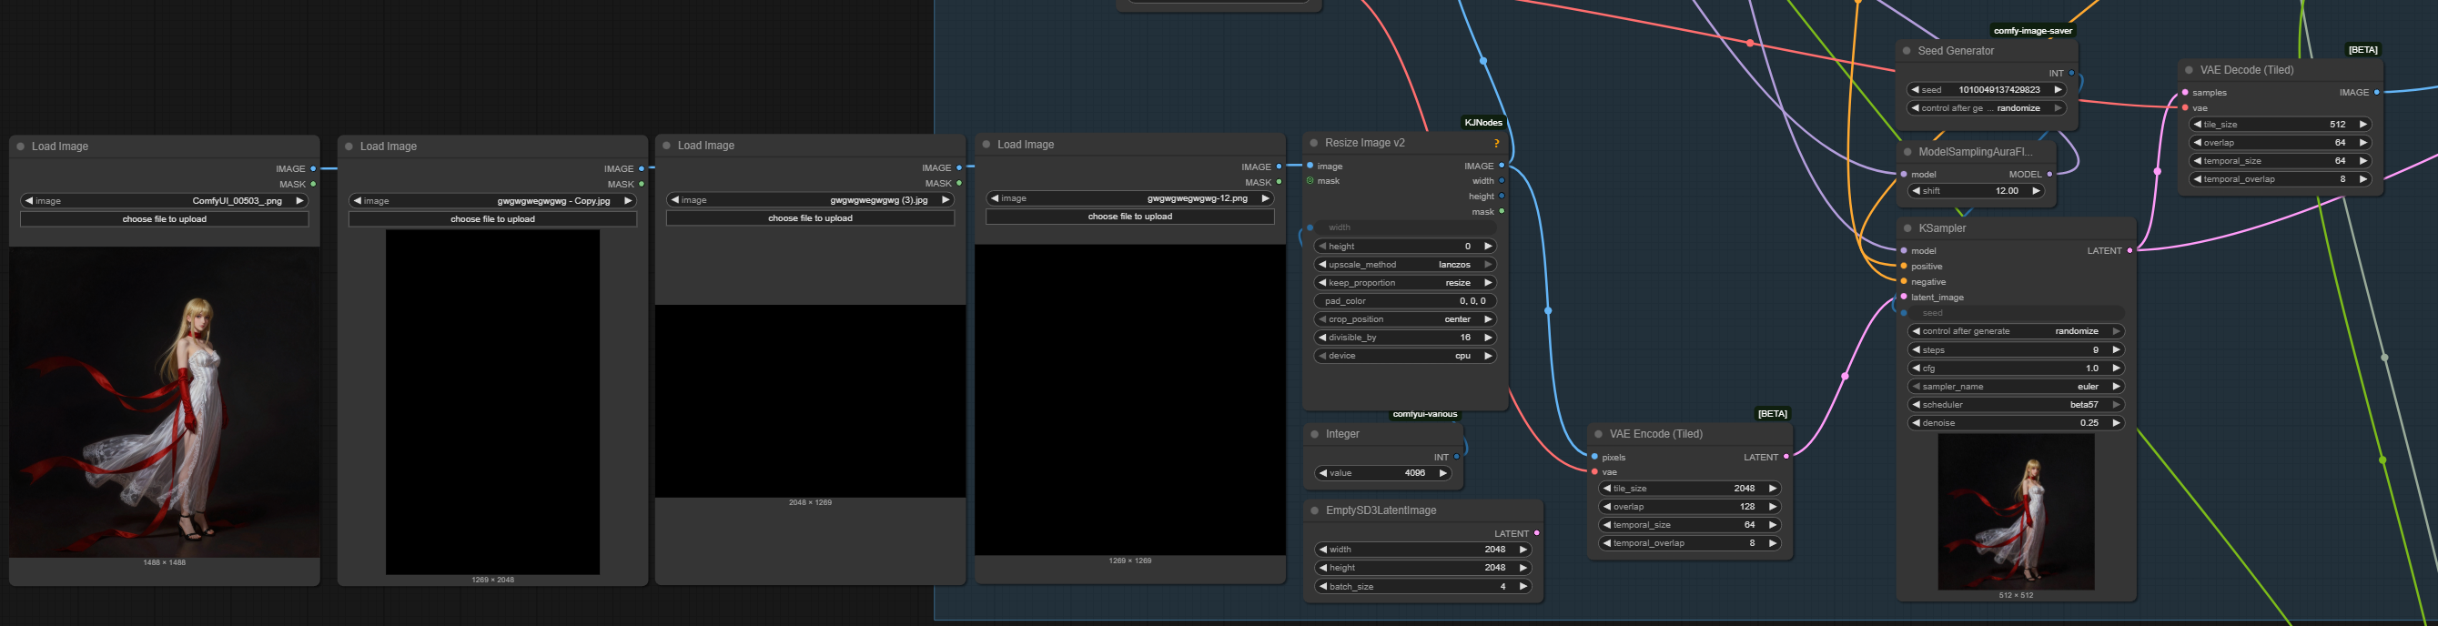Go to previous image before gwgwgwegwgwg-12.png using left arrow

click(995, 198)
